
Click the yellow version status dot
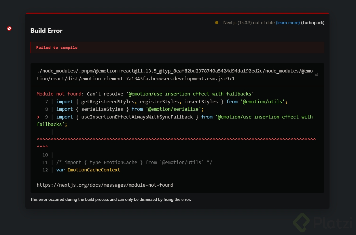pos(217,22)
